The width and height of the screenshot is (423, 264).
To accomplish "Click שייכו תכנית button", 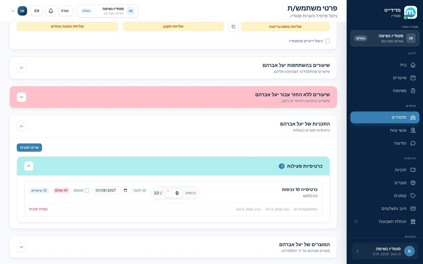I will pyautogui.click(x=29, y=148).
